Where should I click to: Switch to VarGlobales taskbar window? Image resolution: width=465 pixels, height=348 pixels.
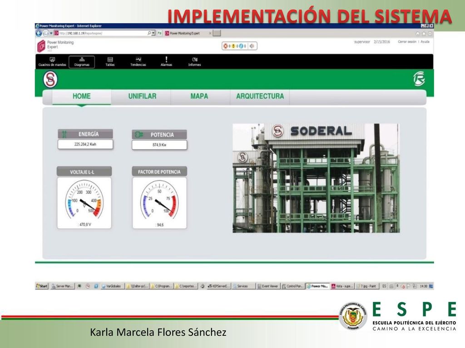click(x=112, y=286)
